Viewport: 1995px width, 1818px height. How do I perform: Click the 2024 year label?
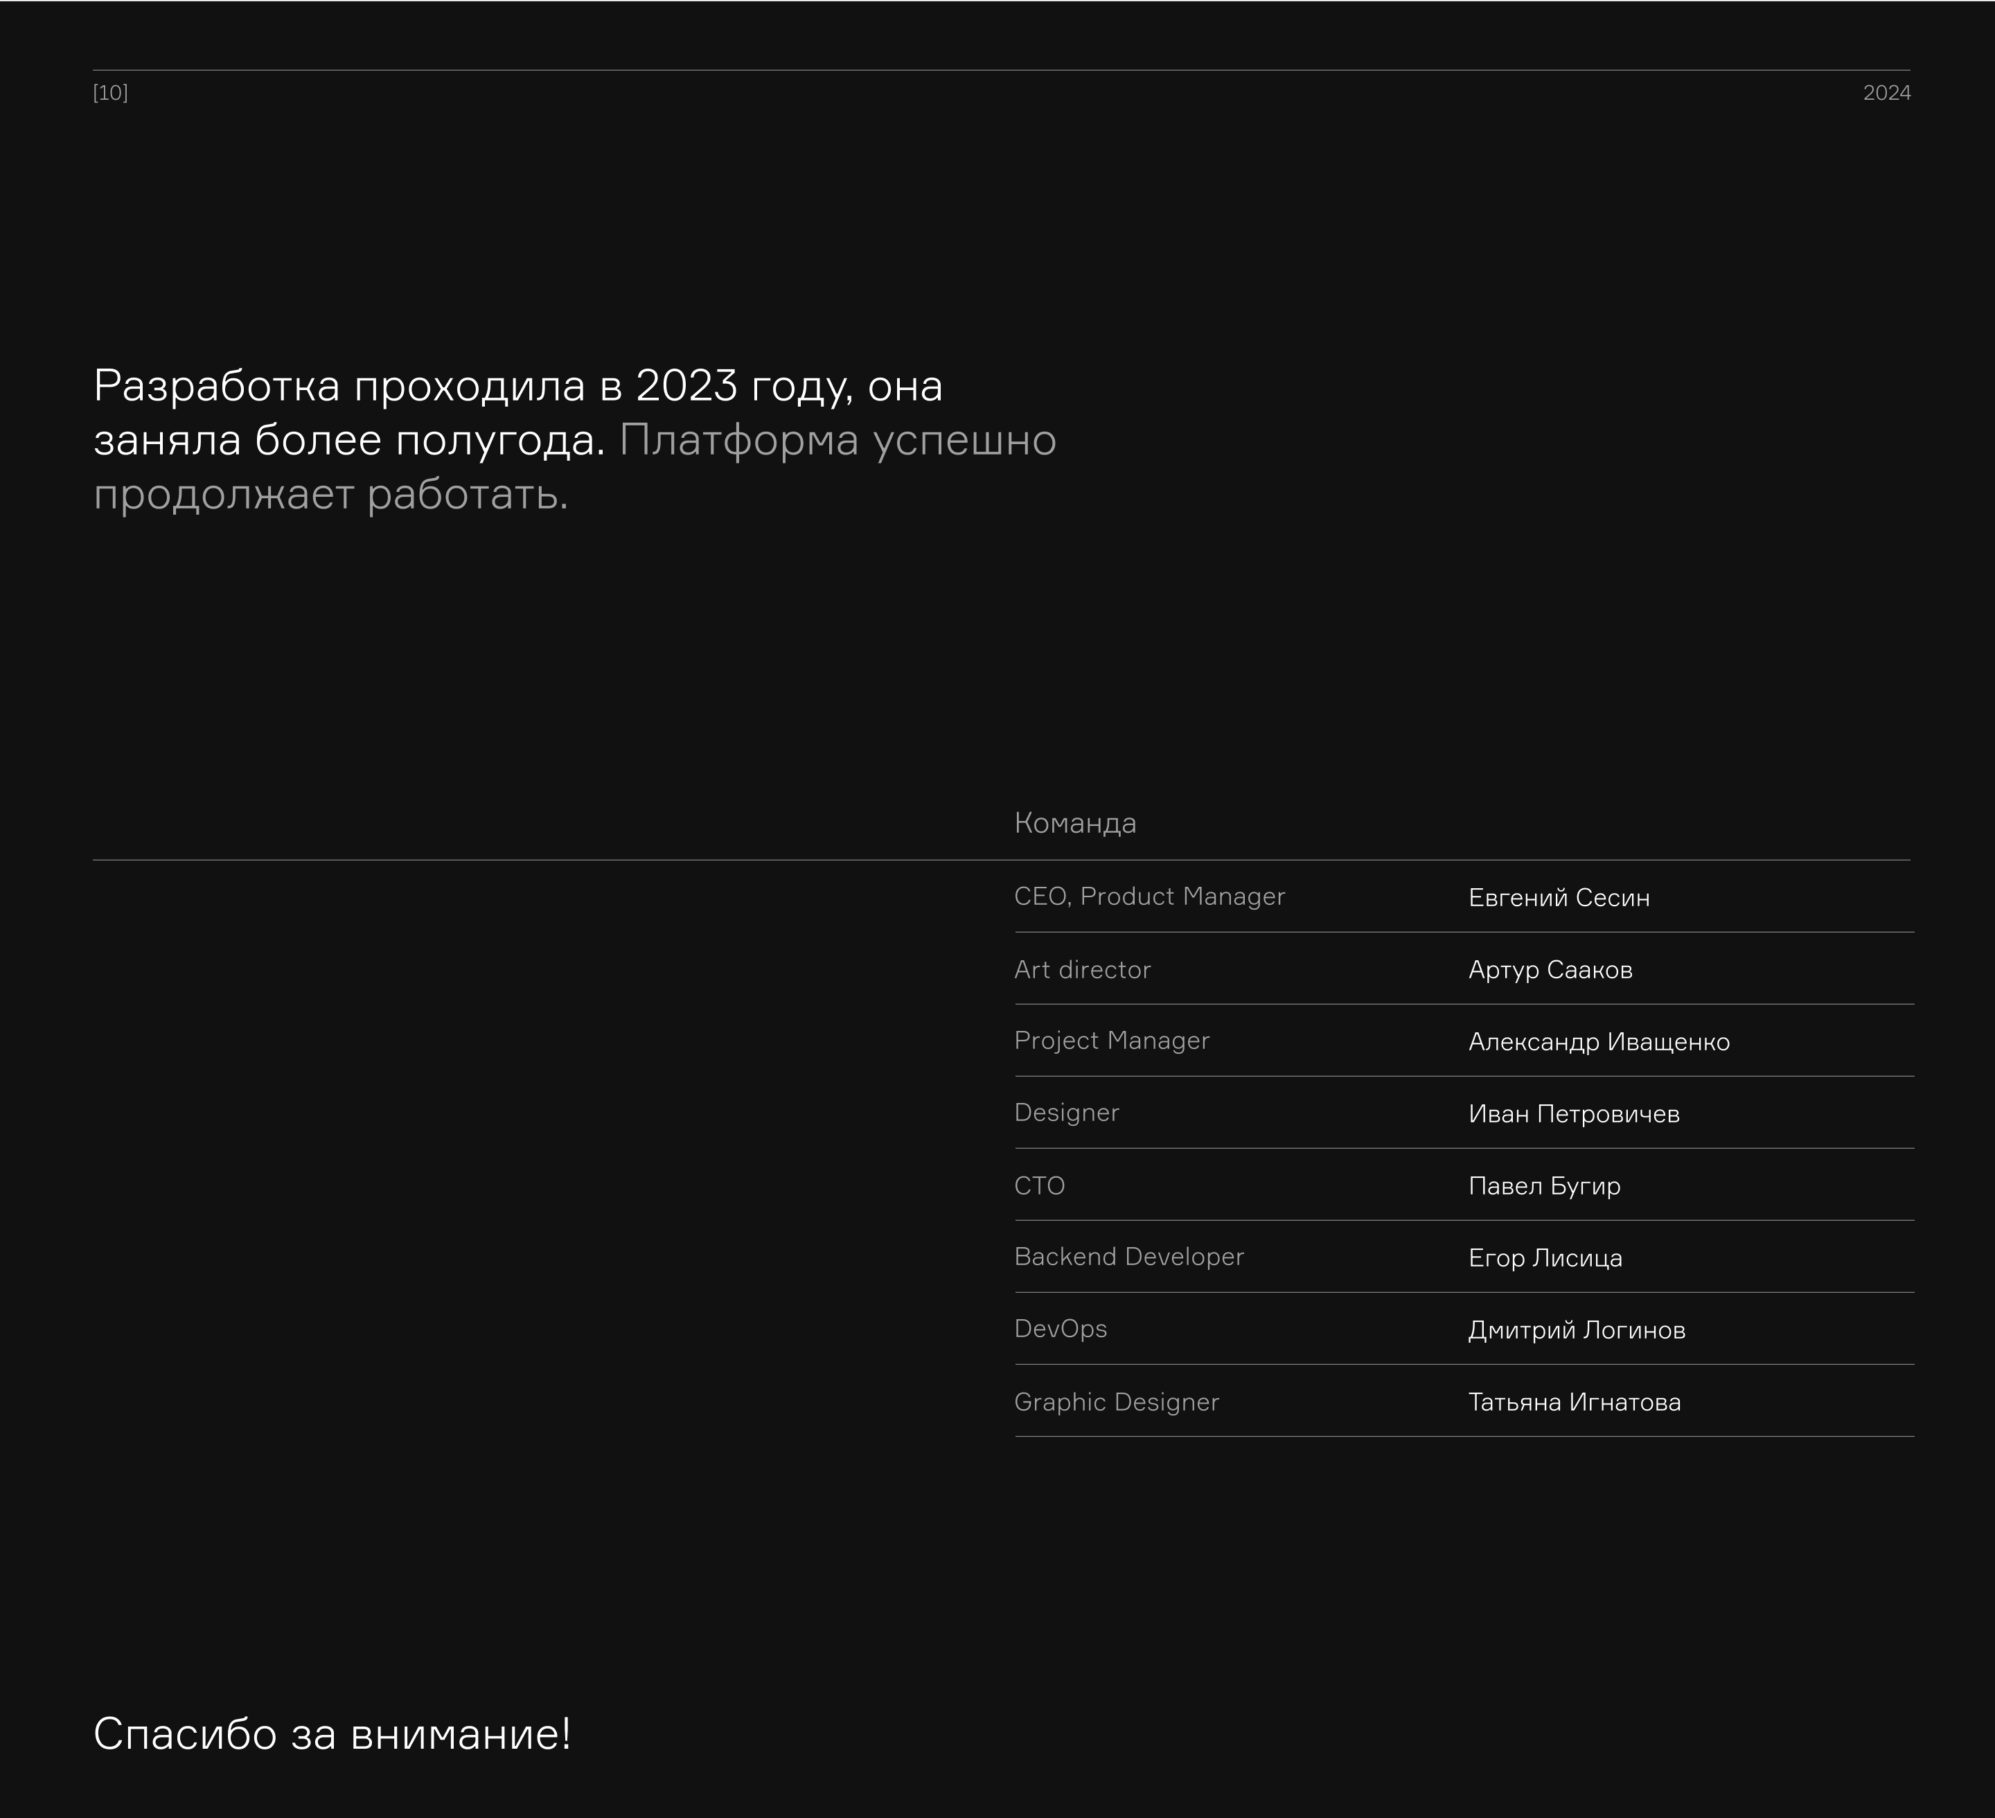click(1886, 93)
